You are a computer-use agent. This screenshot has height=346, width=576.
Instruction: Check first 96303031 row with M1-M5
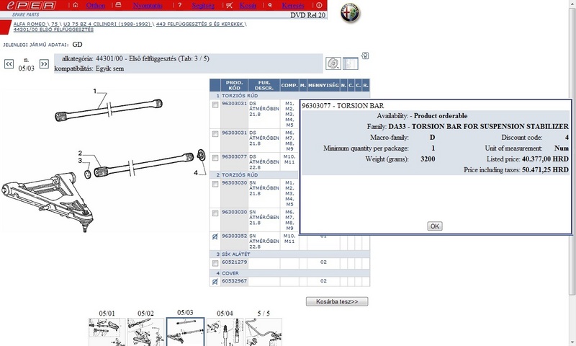pos(215,105)
